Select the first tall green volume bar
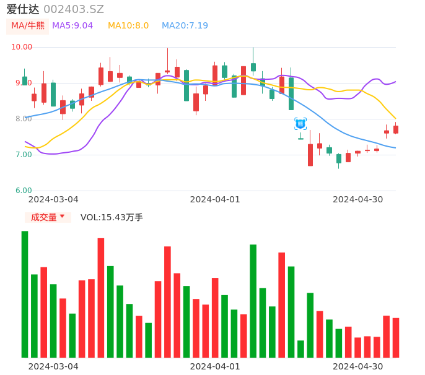 tap(25, 294)
